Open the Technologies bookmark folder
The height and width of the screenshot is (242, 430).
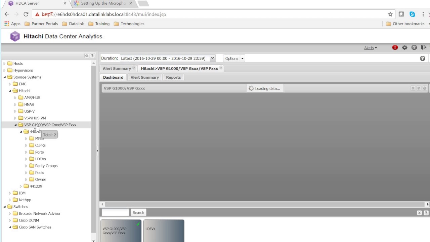(129, 24)
